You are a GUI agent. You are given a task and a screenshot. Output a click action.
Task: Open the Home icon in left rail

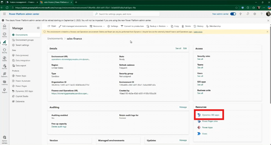[x=4, y=27]
